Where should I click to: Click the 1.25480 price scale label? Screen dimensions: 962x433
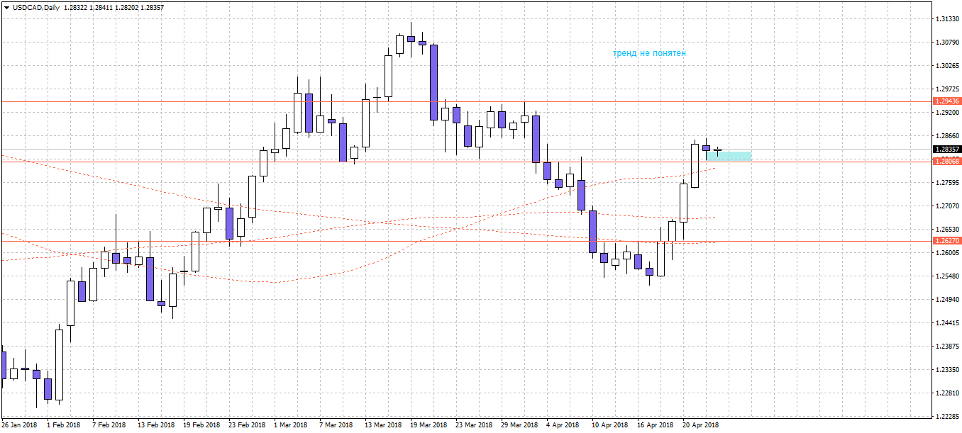point(948,276)
